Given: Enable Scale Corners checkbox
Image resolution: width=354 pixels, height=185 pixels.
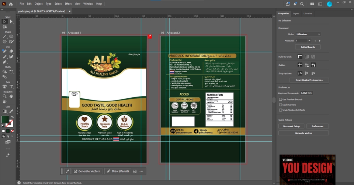Looking at the screenshot, I should click(280, 105).
